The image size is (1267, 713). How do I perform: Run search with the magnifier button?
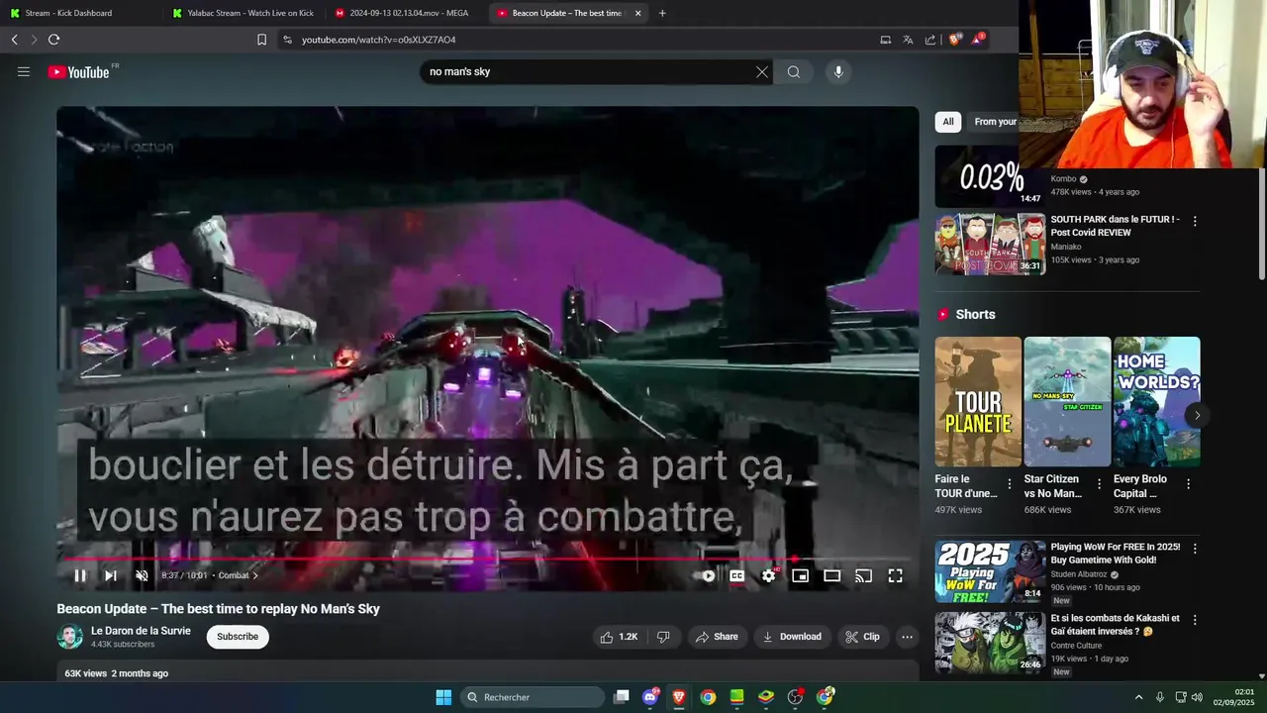tap(794, 71)
